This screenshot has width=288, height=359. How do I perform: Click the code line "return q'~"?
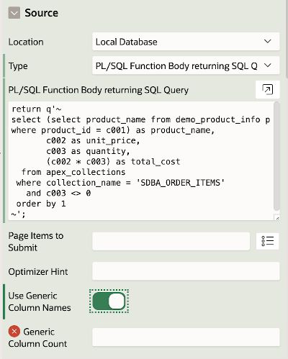37,109
